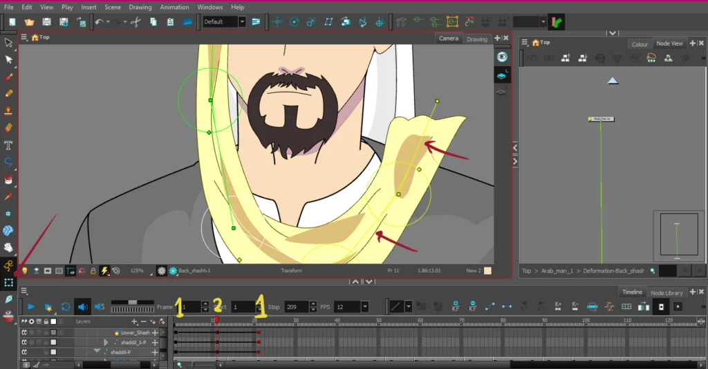Click Add layer plus button in Layers header
Viewport: 708px width, 369px height.
click(134, 321)
